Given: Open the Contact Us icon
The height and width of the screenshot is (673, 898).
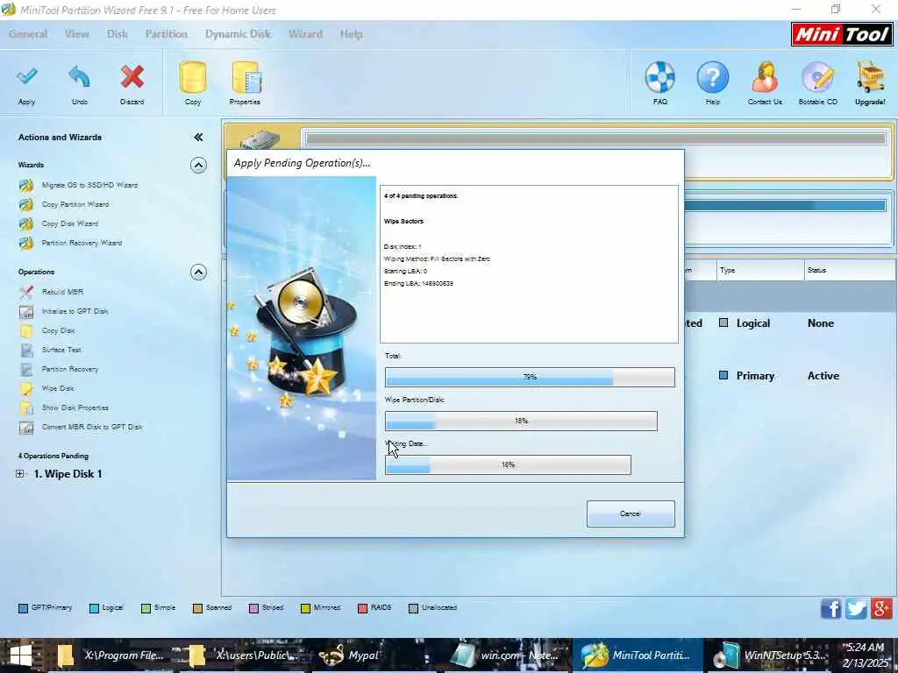Looking at the screenshot, I should [x=765, y=77].
